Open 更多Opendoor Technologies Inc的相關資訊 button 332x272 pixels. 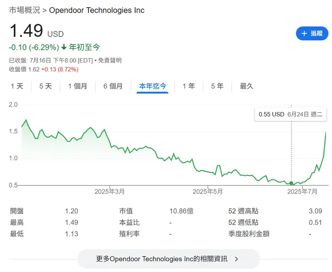pyautogui.click(x=169, y=259)
